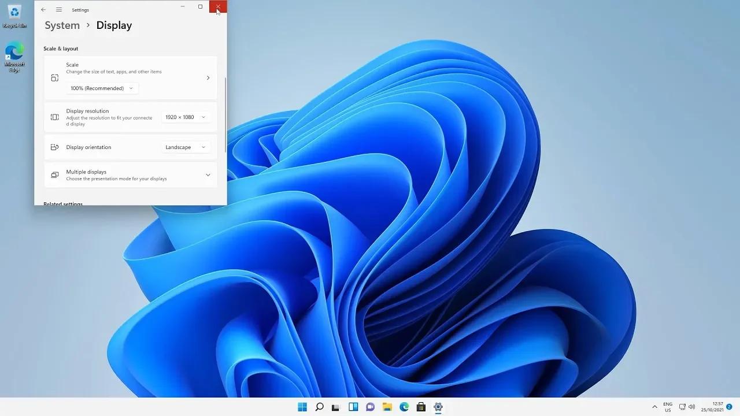Click the Settings gear on the taskbar
This screenshot has height=416, width=740.
tap(438, 407)
